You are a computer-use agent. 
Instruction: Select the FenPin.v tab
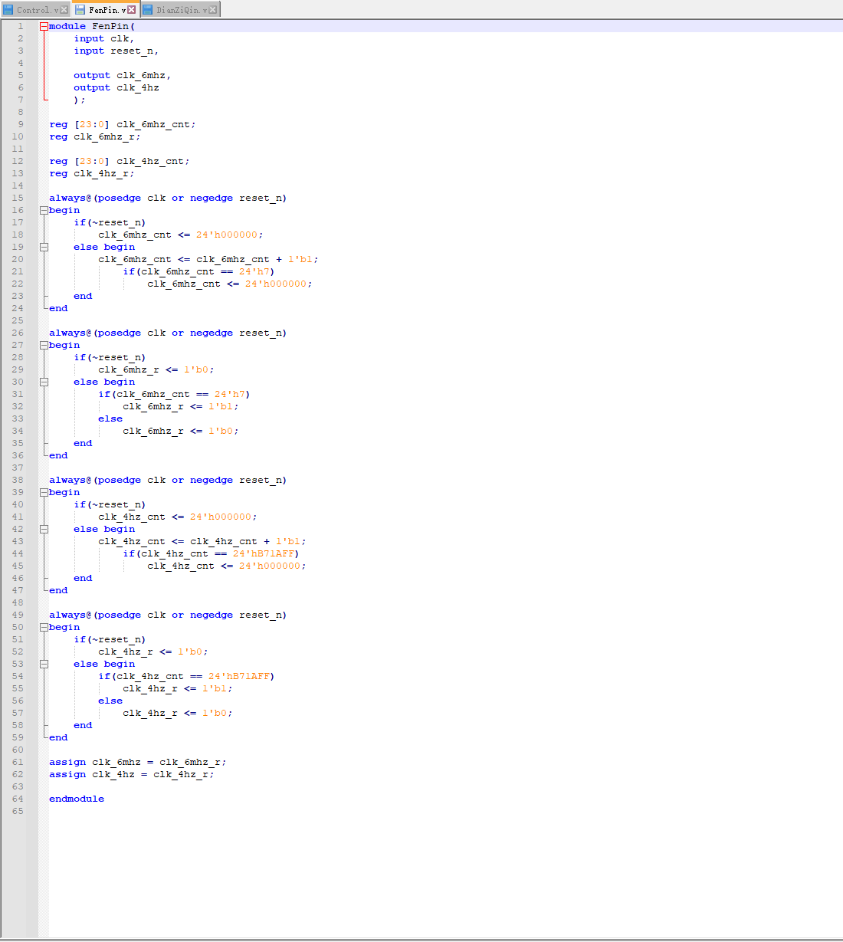pos(105,9)
